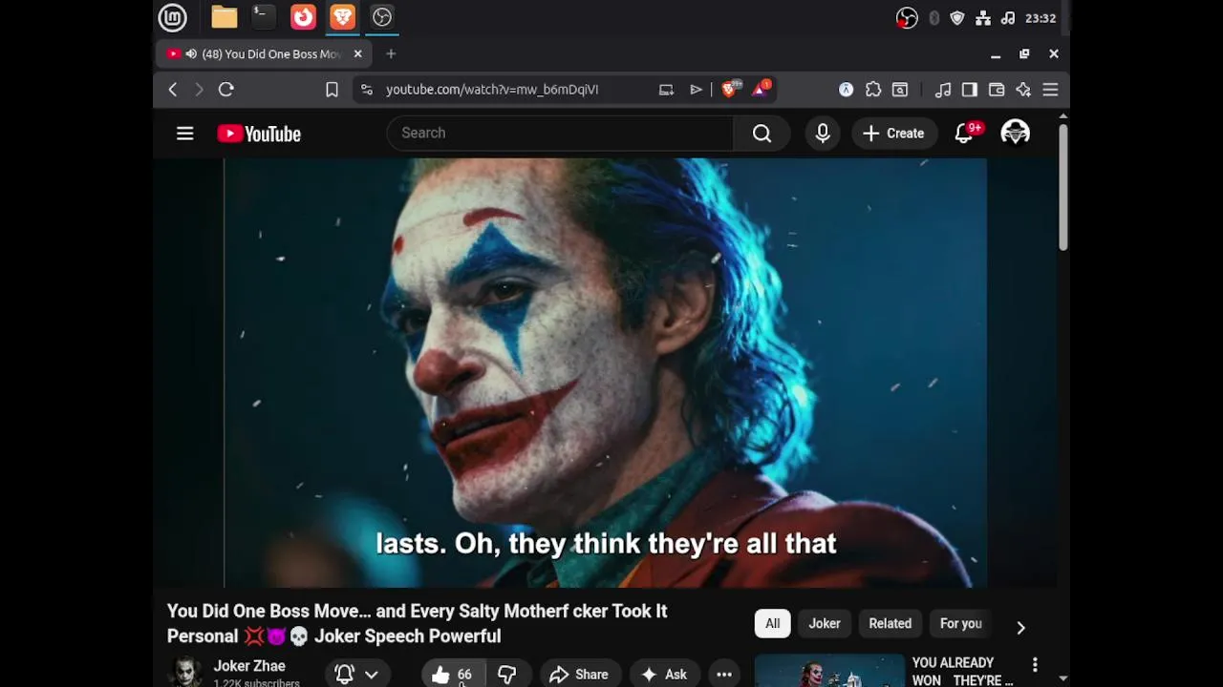Open a new browser tab

click(391, 54)
